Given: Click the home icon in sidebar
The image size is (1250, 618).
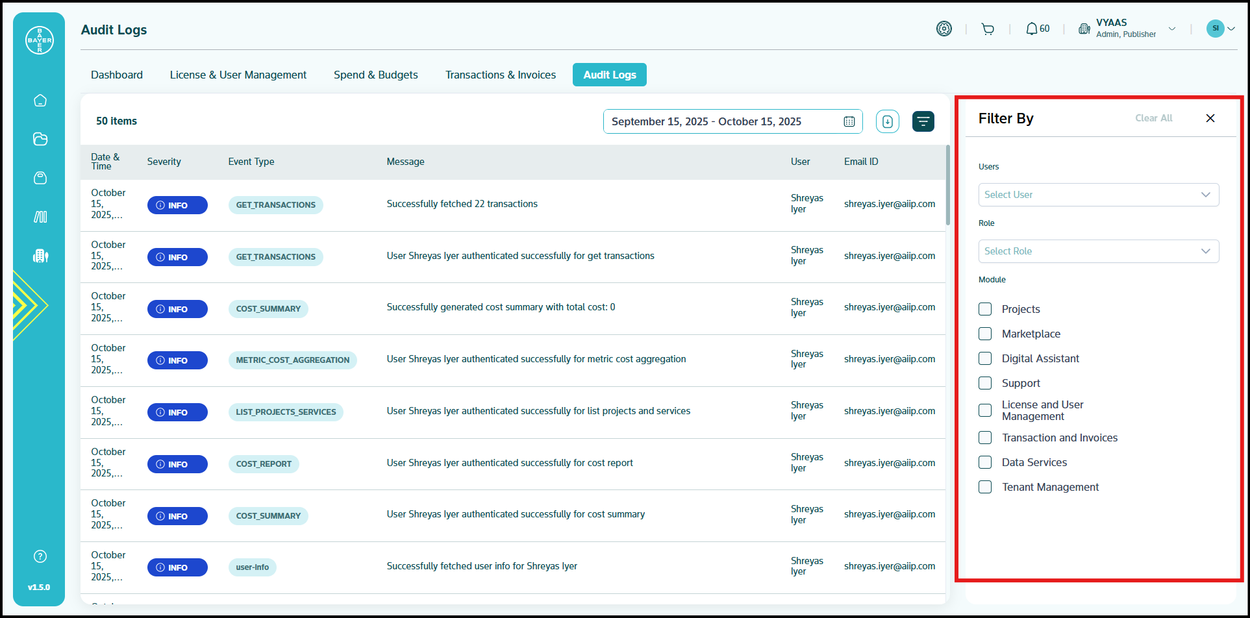Looking at the screenshot, I should coord(40,101).
